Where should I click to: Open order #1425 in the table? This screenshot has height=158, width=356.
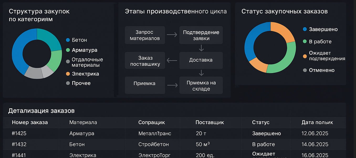[x=19, y=133]
